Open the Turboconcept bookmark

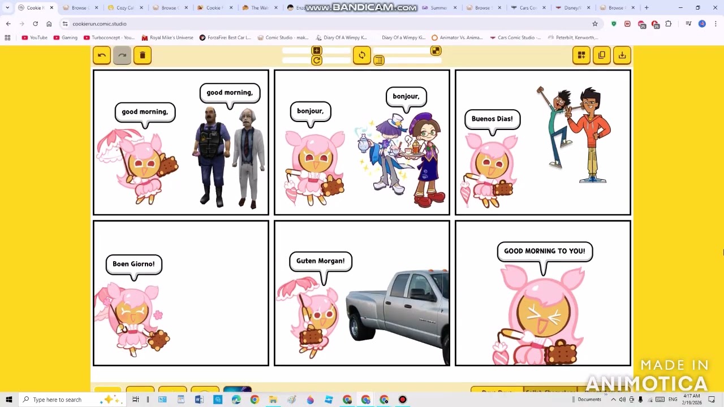[x=109, y=37]
